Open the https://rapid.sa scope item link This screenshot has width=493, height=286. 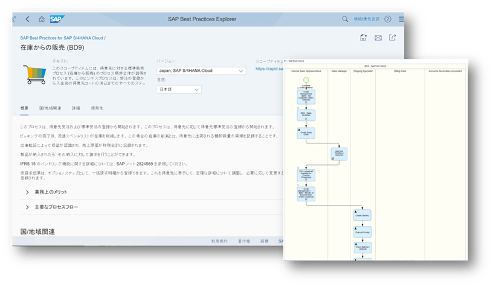(x=269, y=68)
